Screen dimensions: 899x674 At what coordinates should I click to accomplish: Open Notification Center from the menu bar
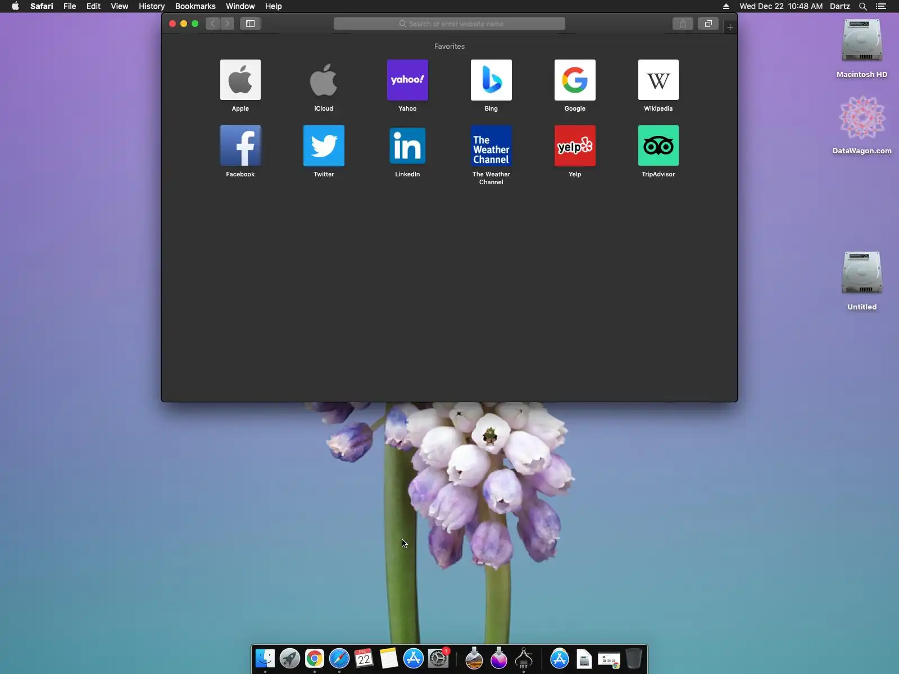click(x=881, y=6)
